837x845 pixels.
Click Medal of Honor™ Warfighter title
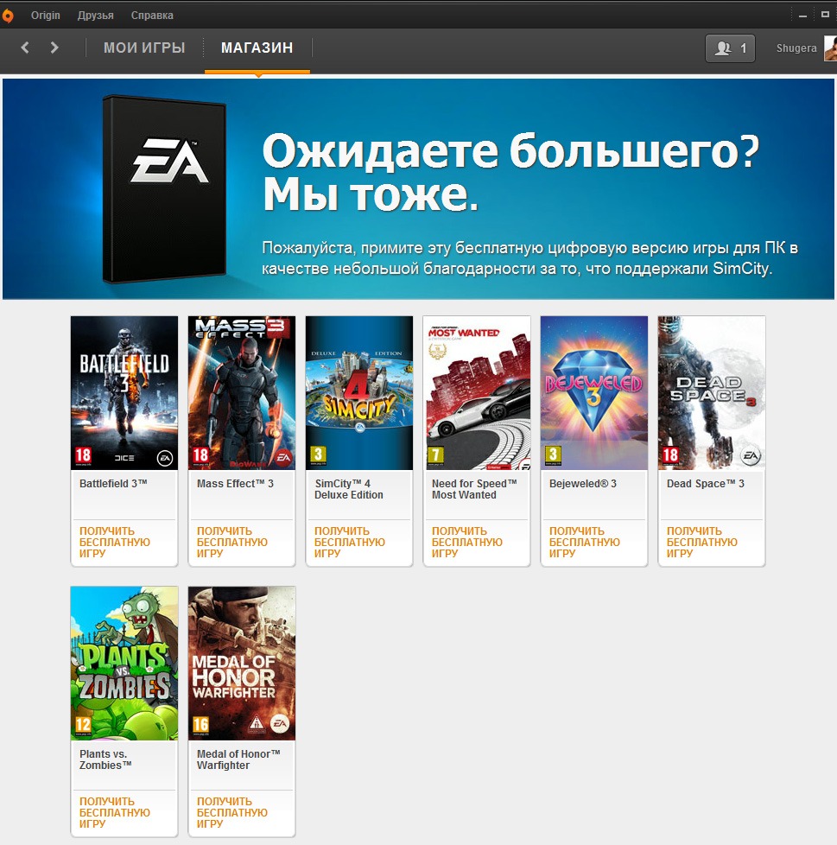point(238,759)
